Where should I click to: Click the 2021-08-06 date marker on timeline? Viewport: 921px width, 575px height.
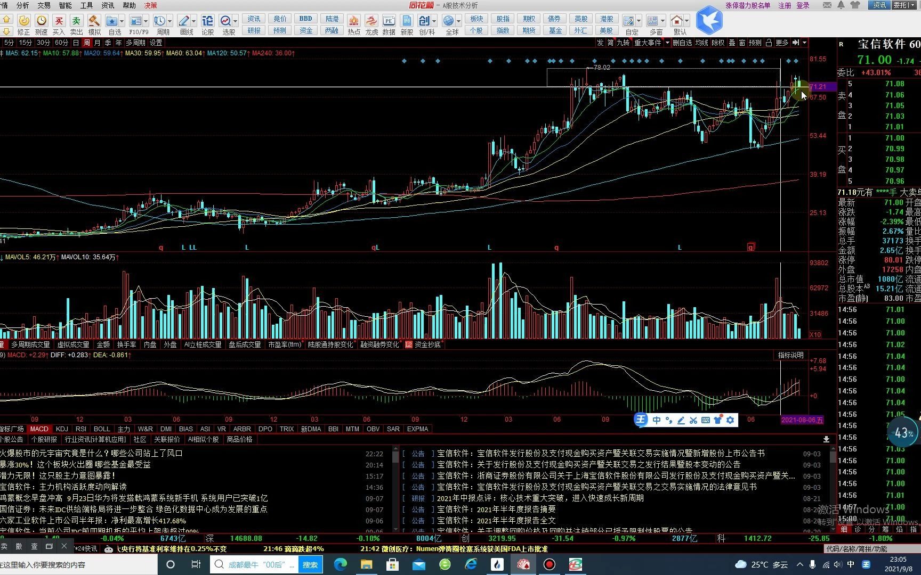(x=802, y=420)
